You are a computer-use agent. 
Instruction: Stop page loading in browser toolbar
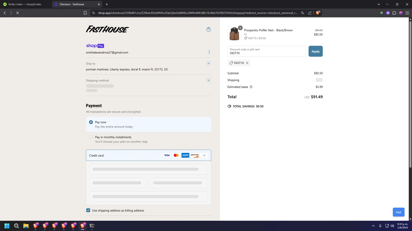pyautogui.click(x=18, y=13)
